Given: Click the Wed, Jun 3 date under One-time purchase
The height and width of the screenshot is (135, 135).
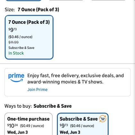Looking at the screenshot, I should tap(17, 132).
